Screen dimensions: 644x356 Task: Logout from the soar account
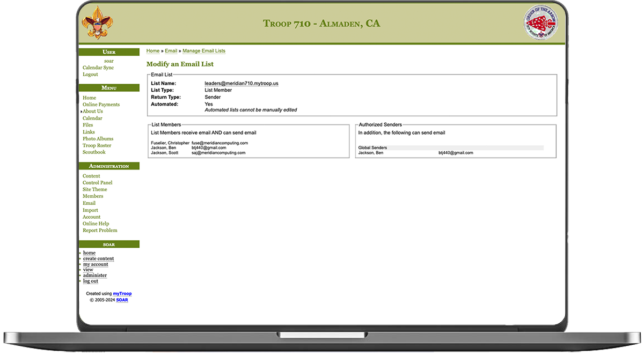click(x=89, y=74)
